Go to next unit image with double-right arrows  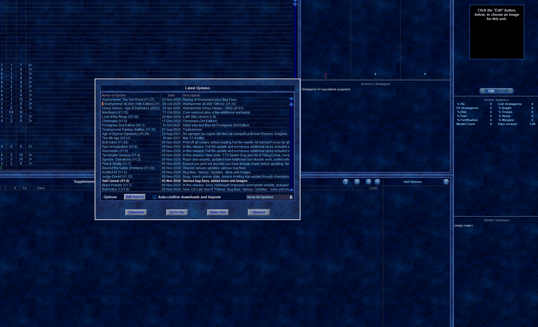tap(510, 91)
